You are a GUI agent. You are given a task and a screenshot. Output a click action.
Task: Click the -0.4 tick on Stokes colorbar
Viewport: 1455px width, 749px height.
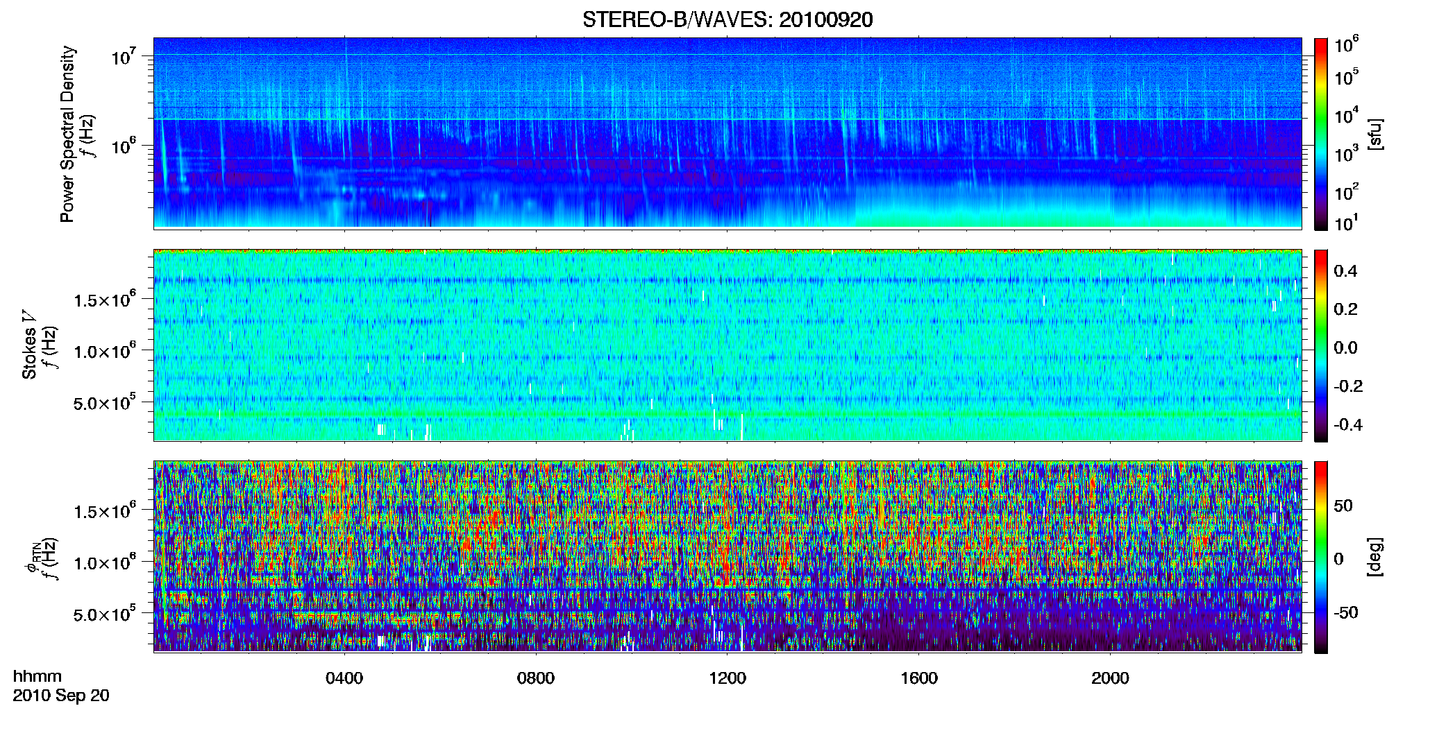(1348, 424)
